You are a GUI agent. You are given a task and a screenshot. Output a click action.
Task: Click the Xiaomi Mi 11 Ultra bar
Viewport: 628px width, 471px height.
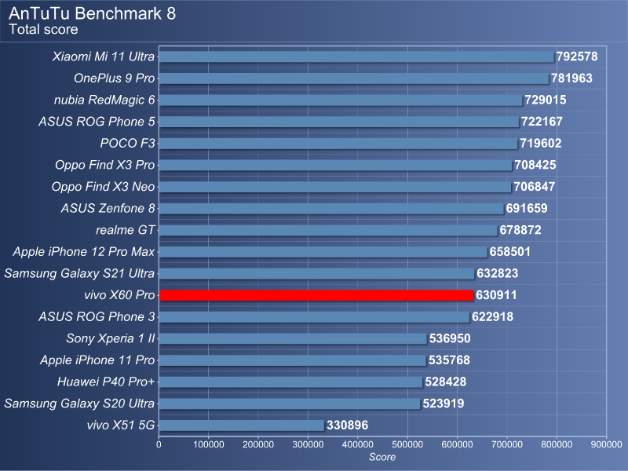357,57
